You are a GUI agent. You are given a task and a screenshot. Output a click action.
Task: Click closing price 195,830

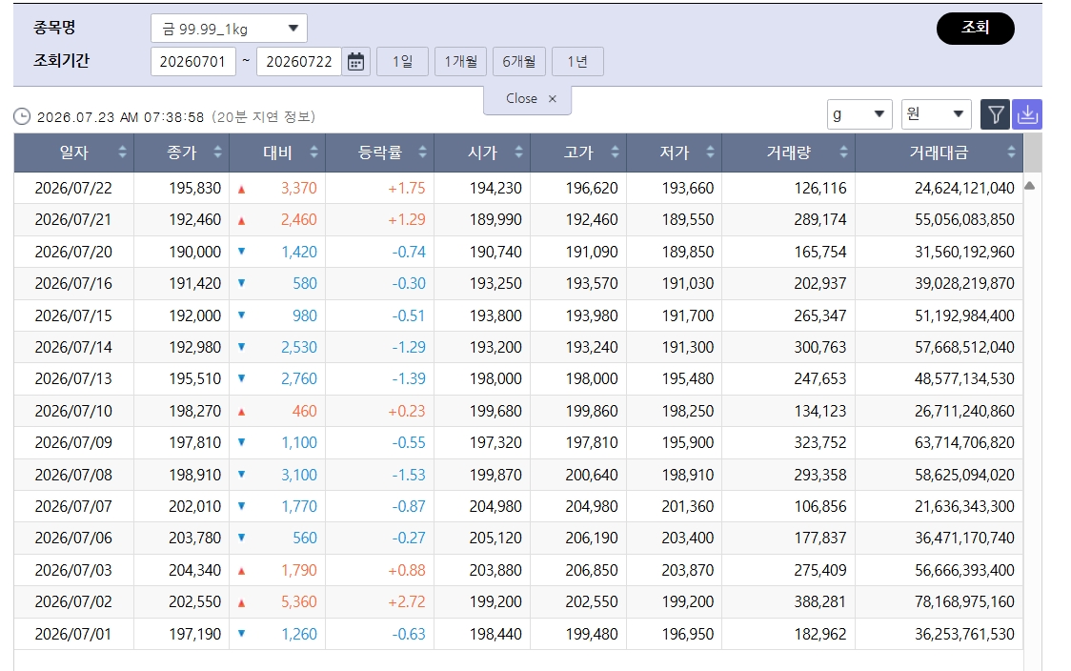coord(194,188)
